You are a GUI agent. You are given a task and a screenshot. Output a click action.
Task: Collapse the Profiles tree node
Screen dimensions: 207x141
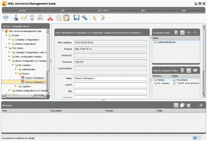pos(6,35)
